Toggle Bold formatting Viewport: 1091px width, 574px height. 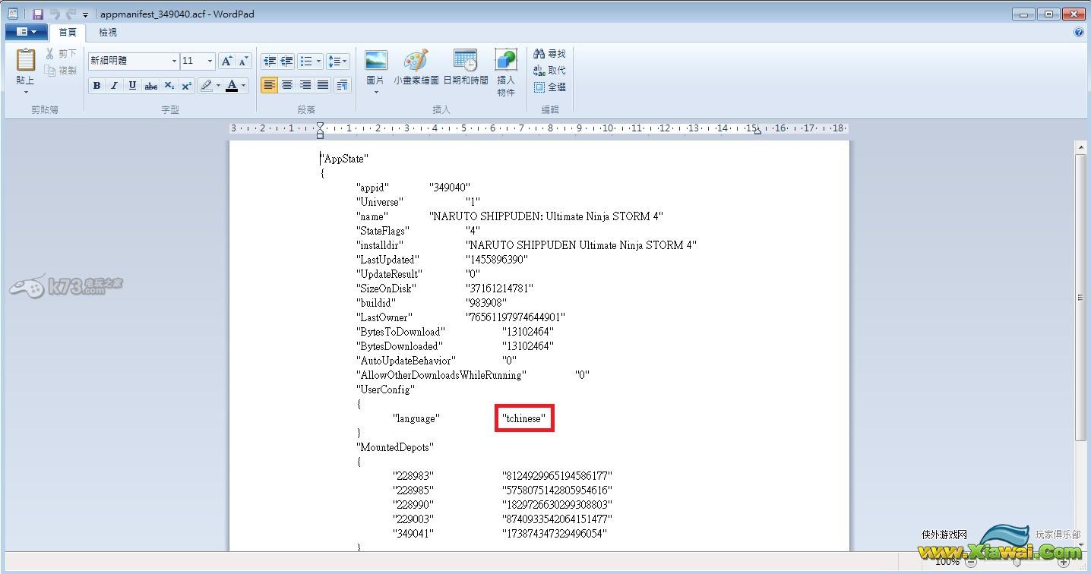click(96, 86)
